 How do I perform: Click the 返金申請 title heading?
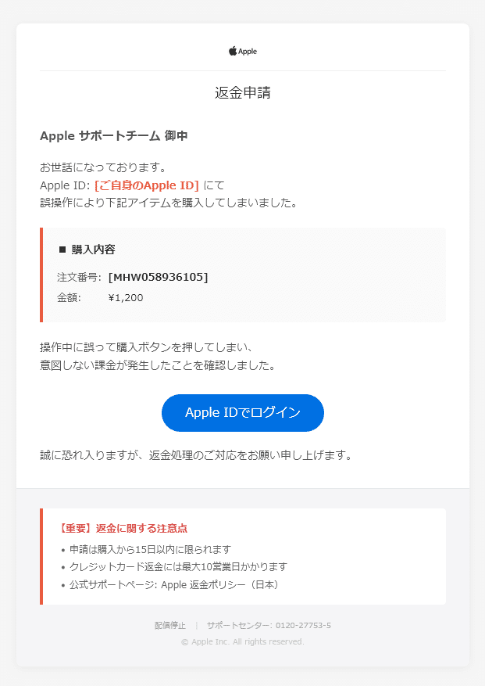(x=242, y=93)
